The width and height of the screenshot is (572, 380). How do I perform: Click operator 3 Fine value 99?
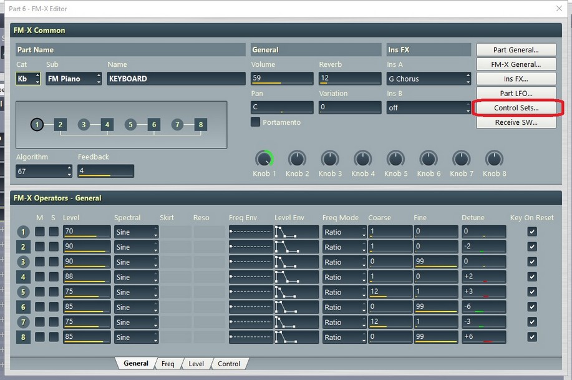(436, 261)
